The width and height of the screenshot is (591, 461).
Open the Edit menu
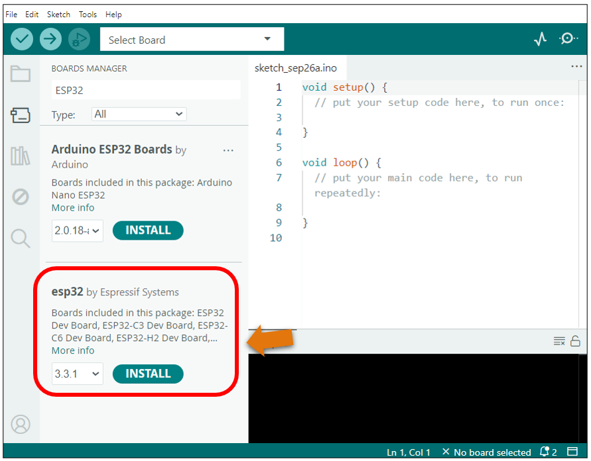pos(32,15)
